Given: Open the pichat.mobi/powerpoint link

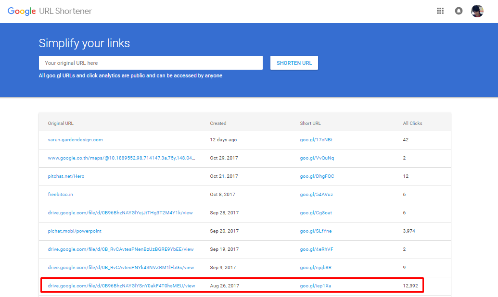Looking at the screenshot, I should 75,231.
